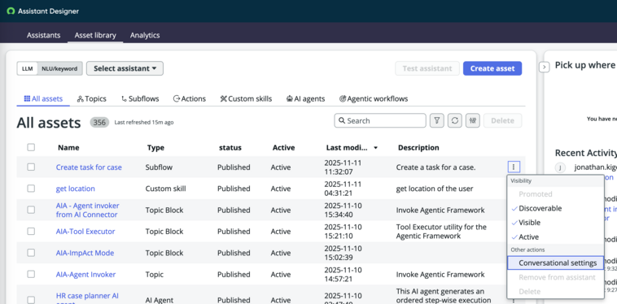Select the LLM mode toggle

tap(27, 68)
